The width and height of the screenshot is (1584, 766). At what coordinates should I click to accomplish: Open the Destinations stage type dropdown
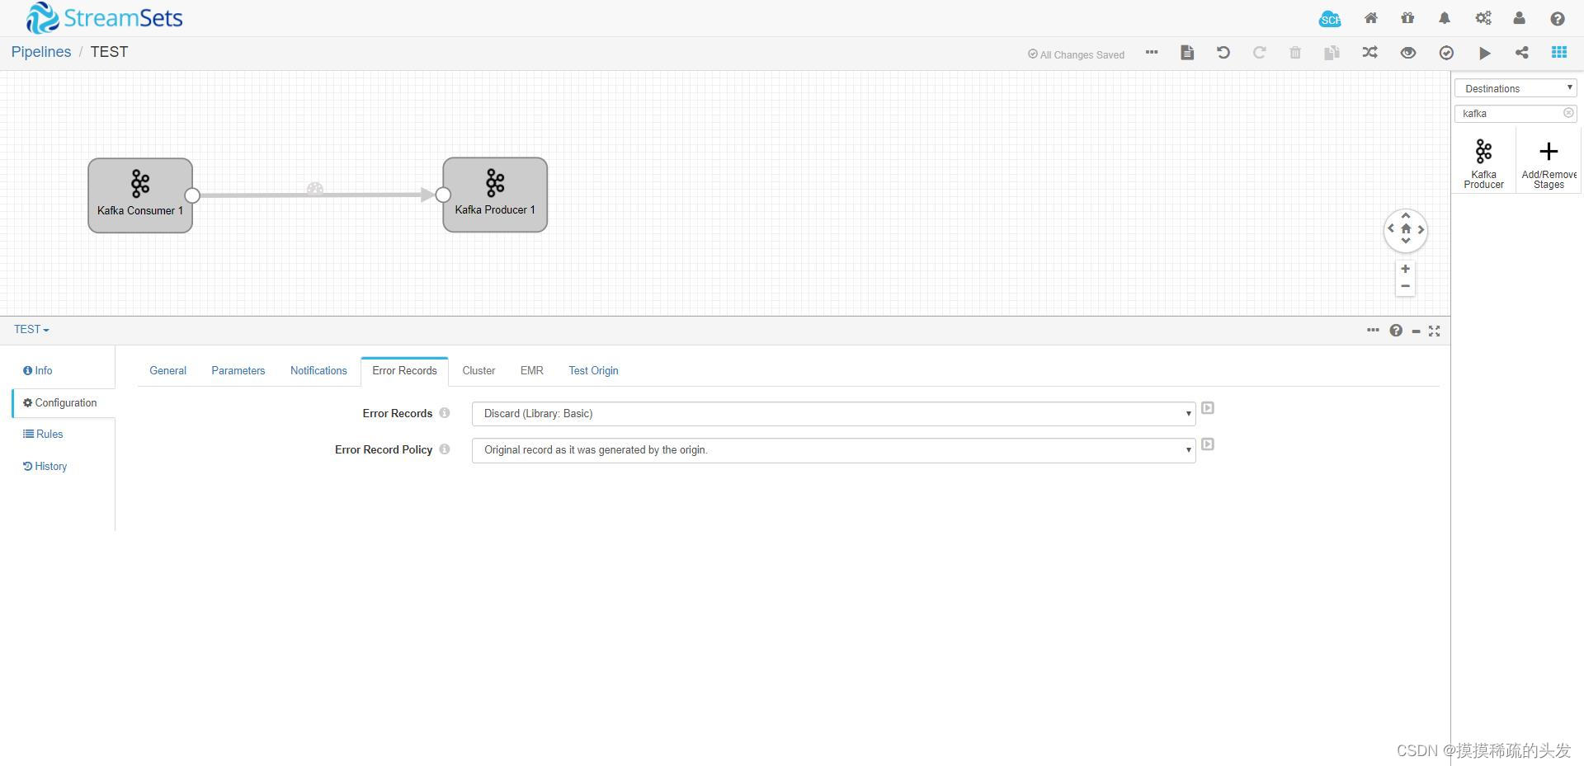click(1515, 87)
